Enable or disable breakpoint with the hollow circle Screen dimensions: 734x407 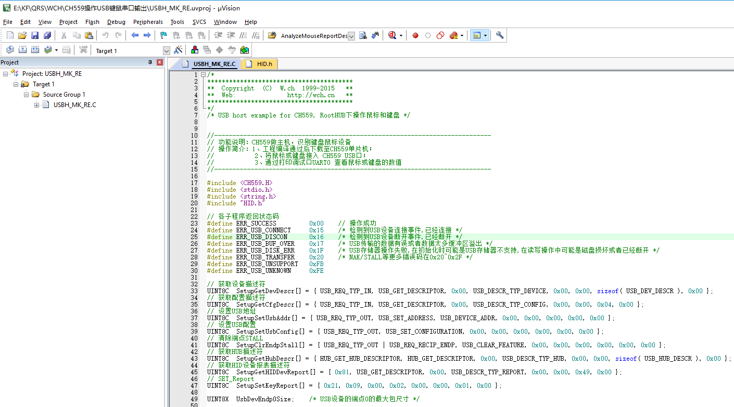[x=428, y=35]
